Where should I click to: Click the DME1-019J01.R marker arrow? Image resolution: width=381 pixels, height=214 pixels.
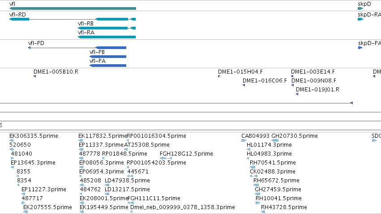pyautogui.click(x=297, y=94)
